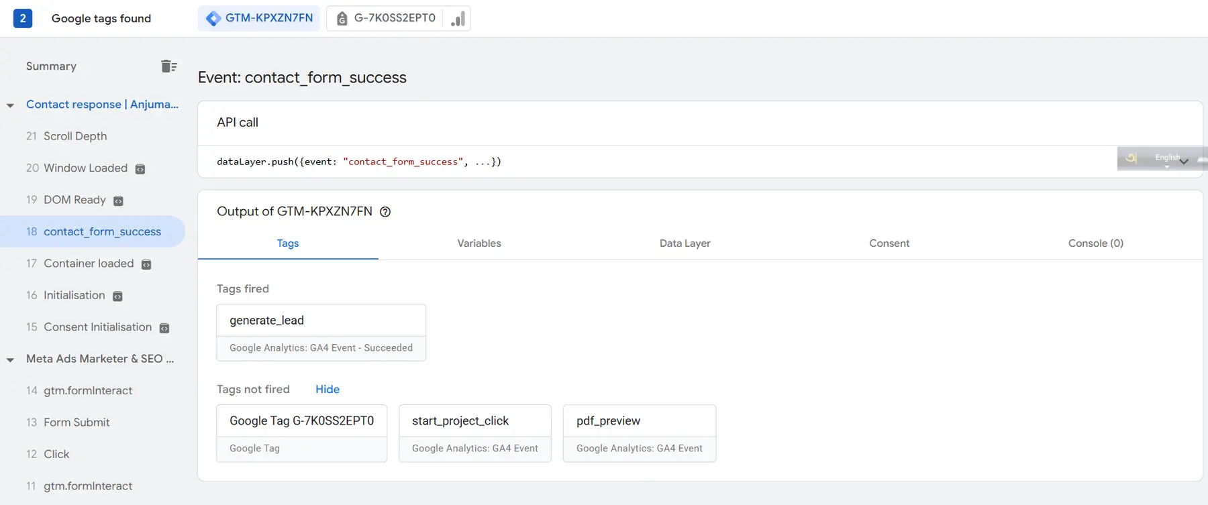1208x505 pixels.
Task: Click the code icon next to Consent Initialisation
Action: point(164,328)
